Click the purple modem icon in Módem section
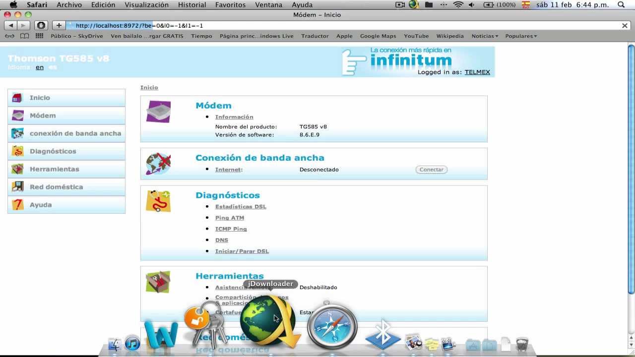 [x=158, y=112]
